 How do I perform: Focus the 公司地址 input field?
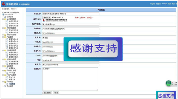tap(71, 29)
